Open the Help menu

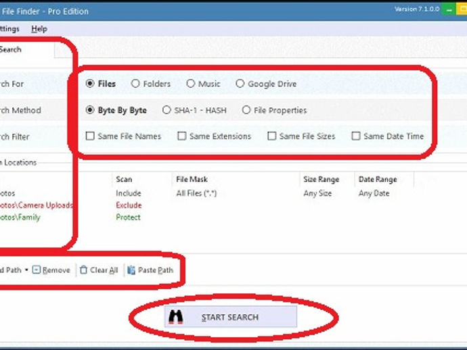pyautogui.click(x=39, y=29)
